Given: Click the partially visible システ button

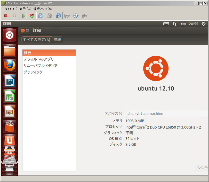Looking at the screenshot, I should click(202, 168).
